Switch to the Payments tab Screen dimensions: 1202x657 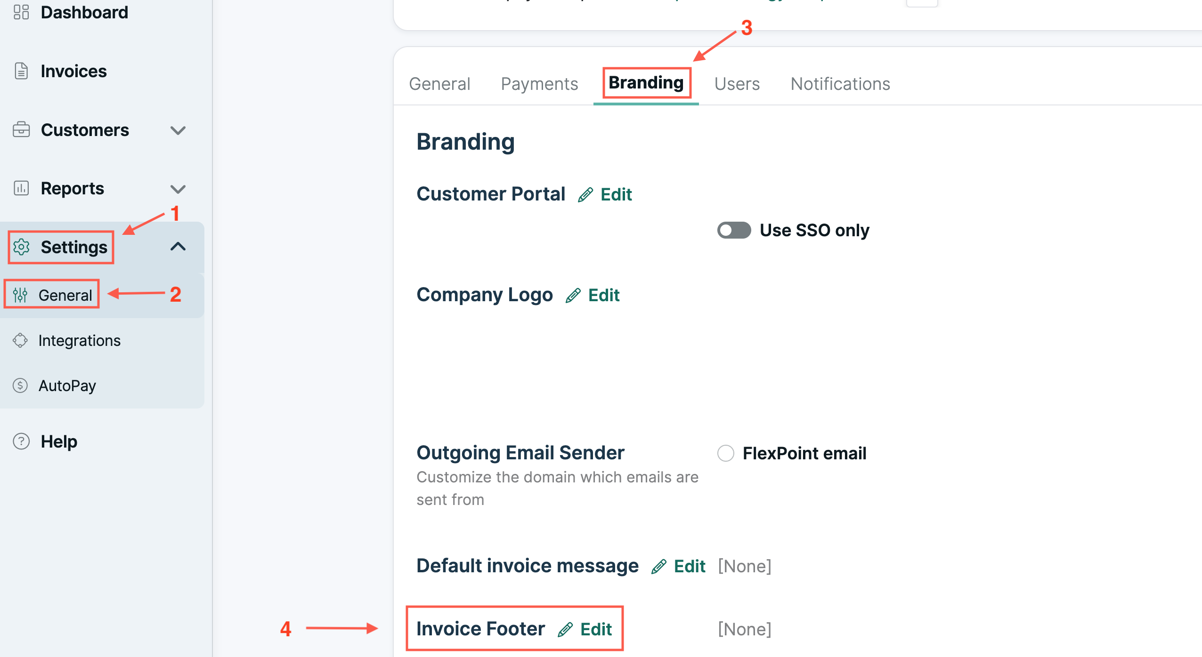click(x=539, y=84)
